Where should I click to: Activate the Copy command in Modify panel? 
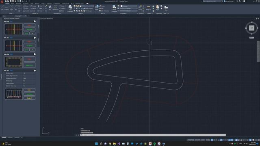pos(26,9)
